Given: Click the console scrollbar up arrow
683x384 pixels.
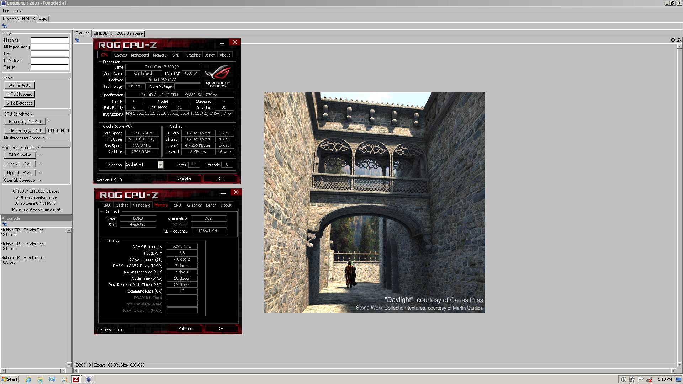Looking at the screenshot, I should pos(69,230).
